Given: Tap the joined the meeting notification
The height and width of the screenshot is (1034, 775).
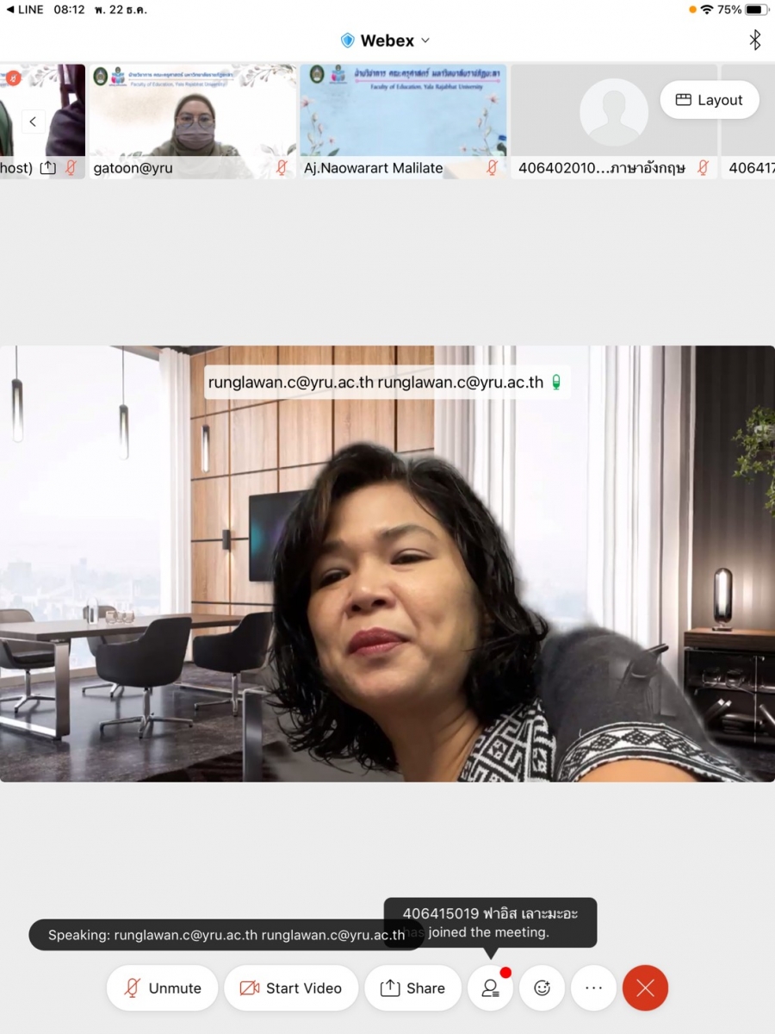Looking at the screenshot, I should tap(489, 923).
